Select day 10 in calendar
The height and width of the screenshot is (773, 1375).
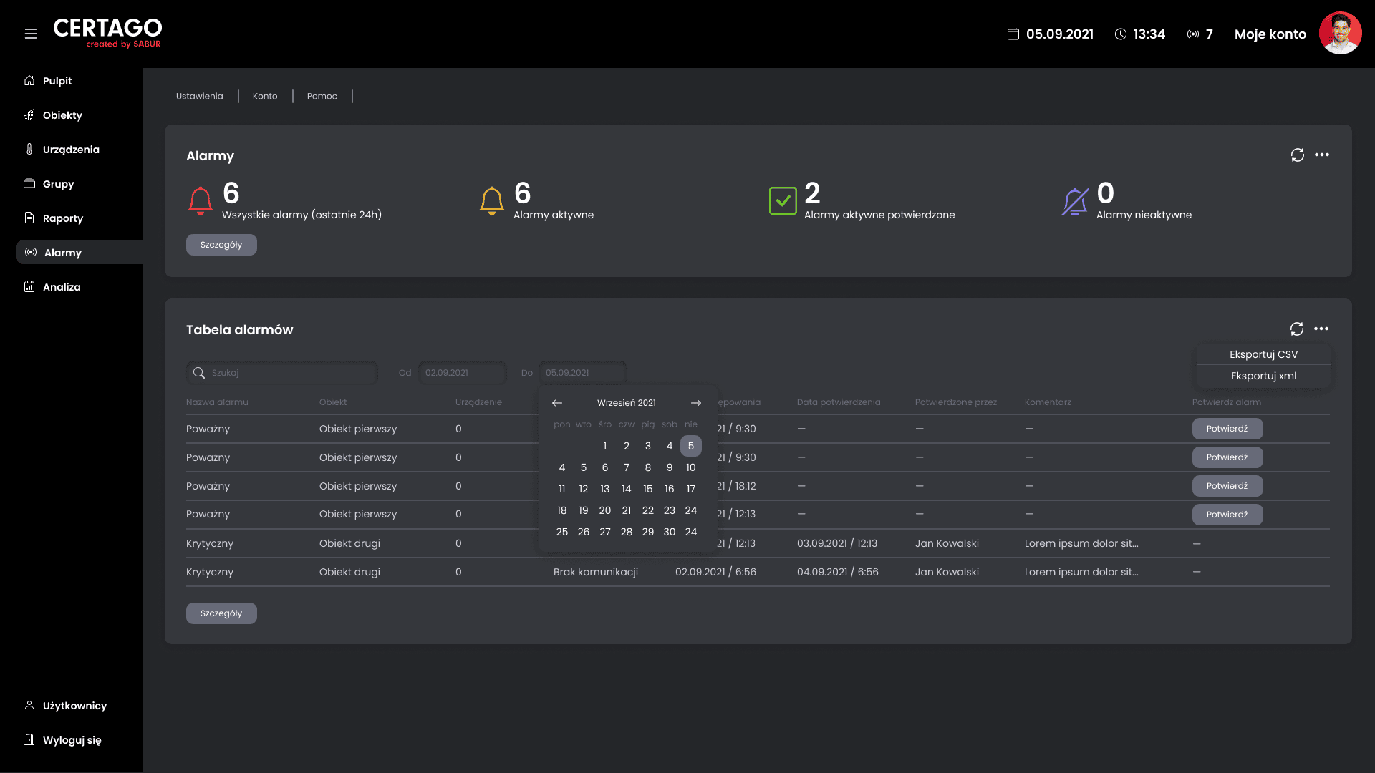(x=691, y=467)
